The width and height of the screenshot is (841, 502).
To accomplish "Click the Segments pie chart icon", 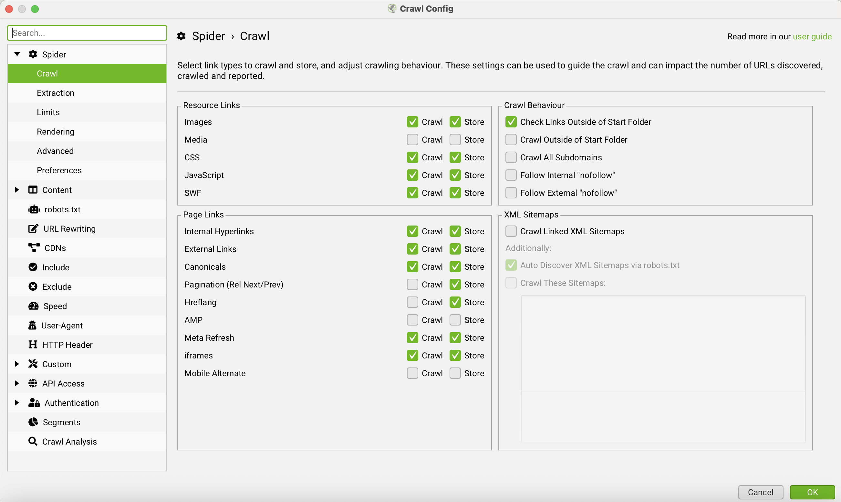I will tap(33, 422).
